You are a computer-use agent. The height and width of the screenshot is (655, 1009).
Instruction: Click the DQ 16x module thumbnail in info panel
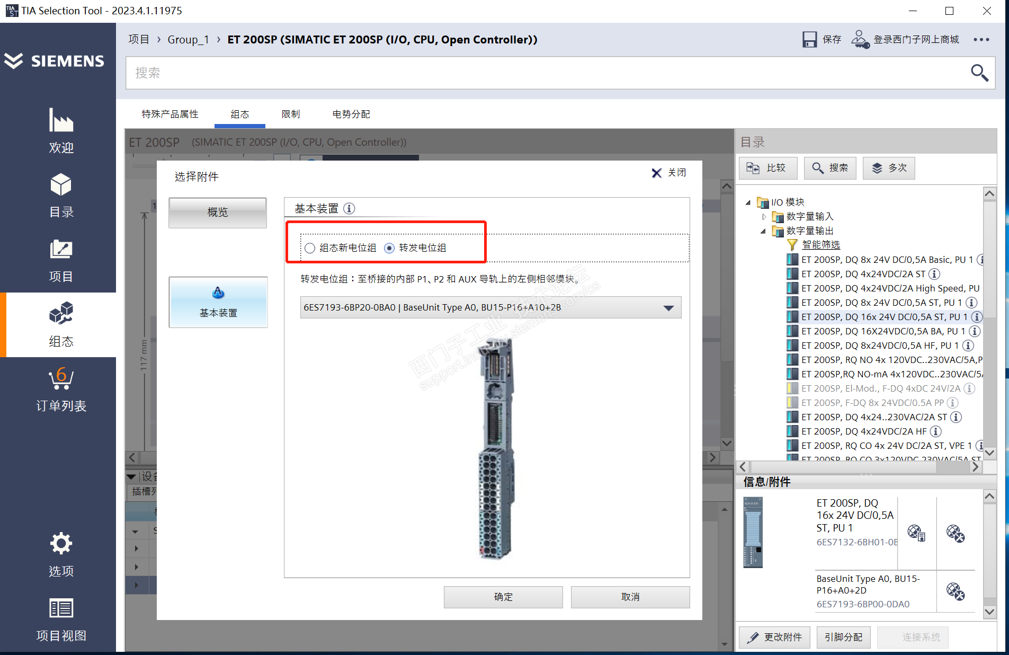(753, 532)
